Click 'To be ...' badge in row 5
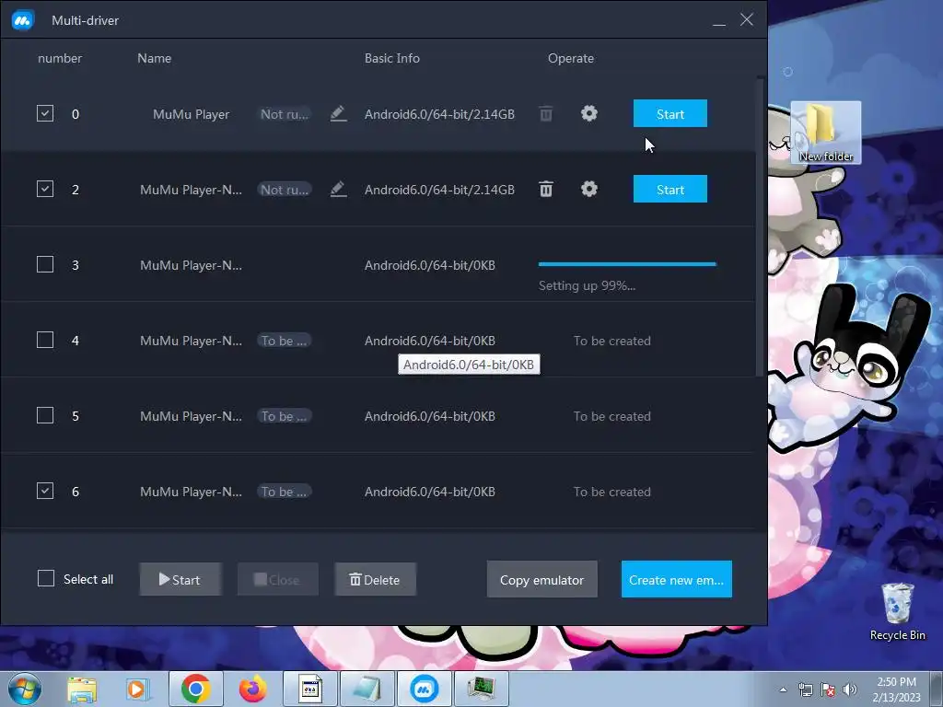 pyautogui.click(x=285, y=416)
